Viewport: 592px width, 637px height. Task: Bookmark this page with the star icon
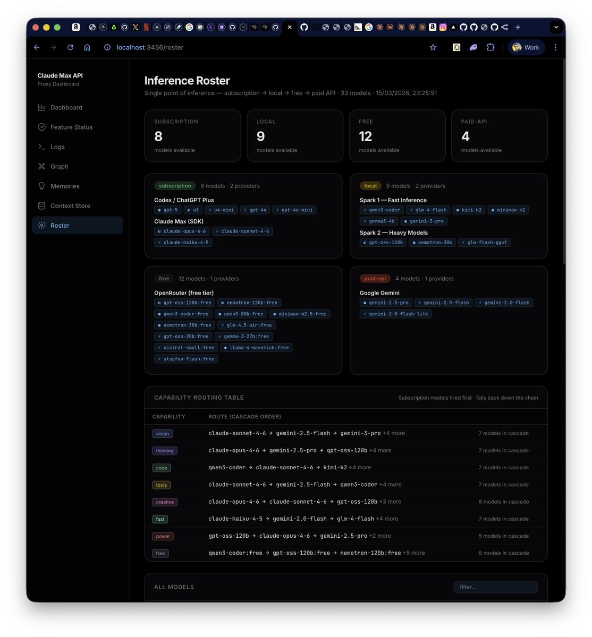click(433, 47)
